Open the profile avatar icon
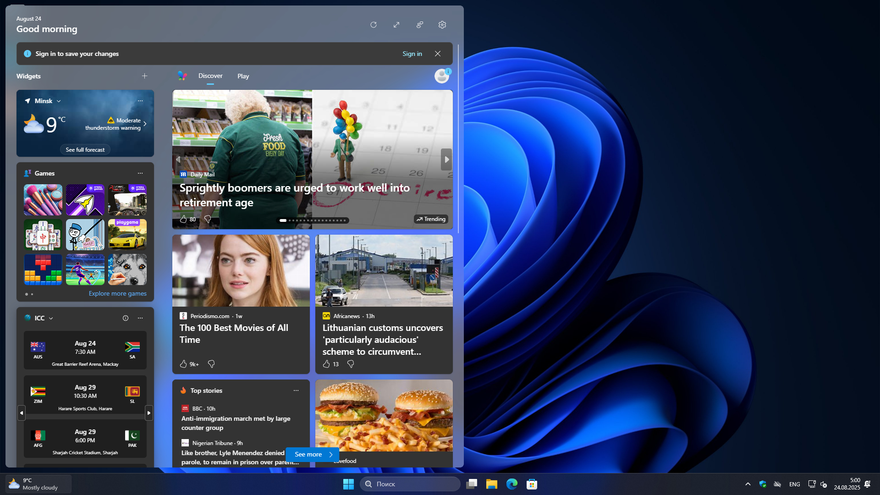Image resolution: width=880 pixels, height=495 pixels. pyautogui.click(x=442, y=76)
